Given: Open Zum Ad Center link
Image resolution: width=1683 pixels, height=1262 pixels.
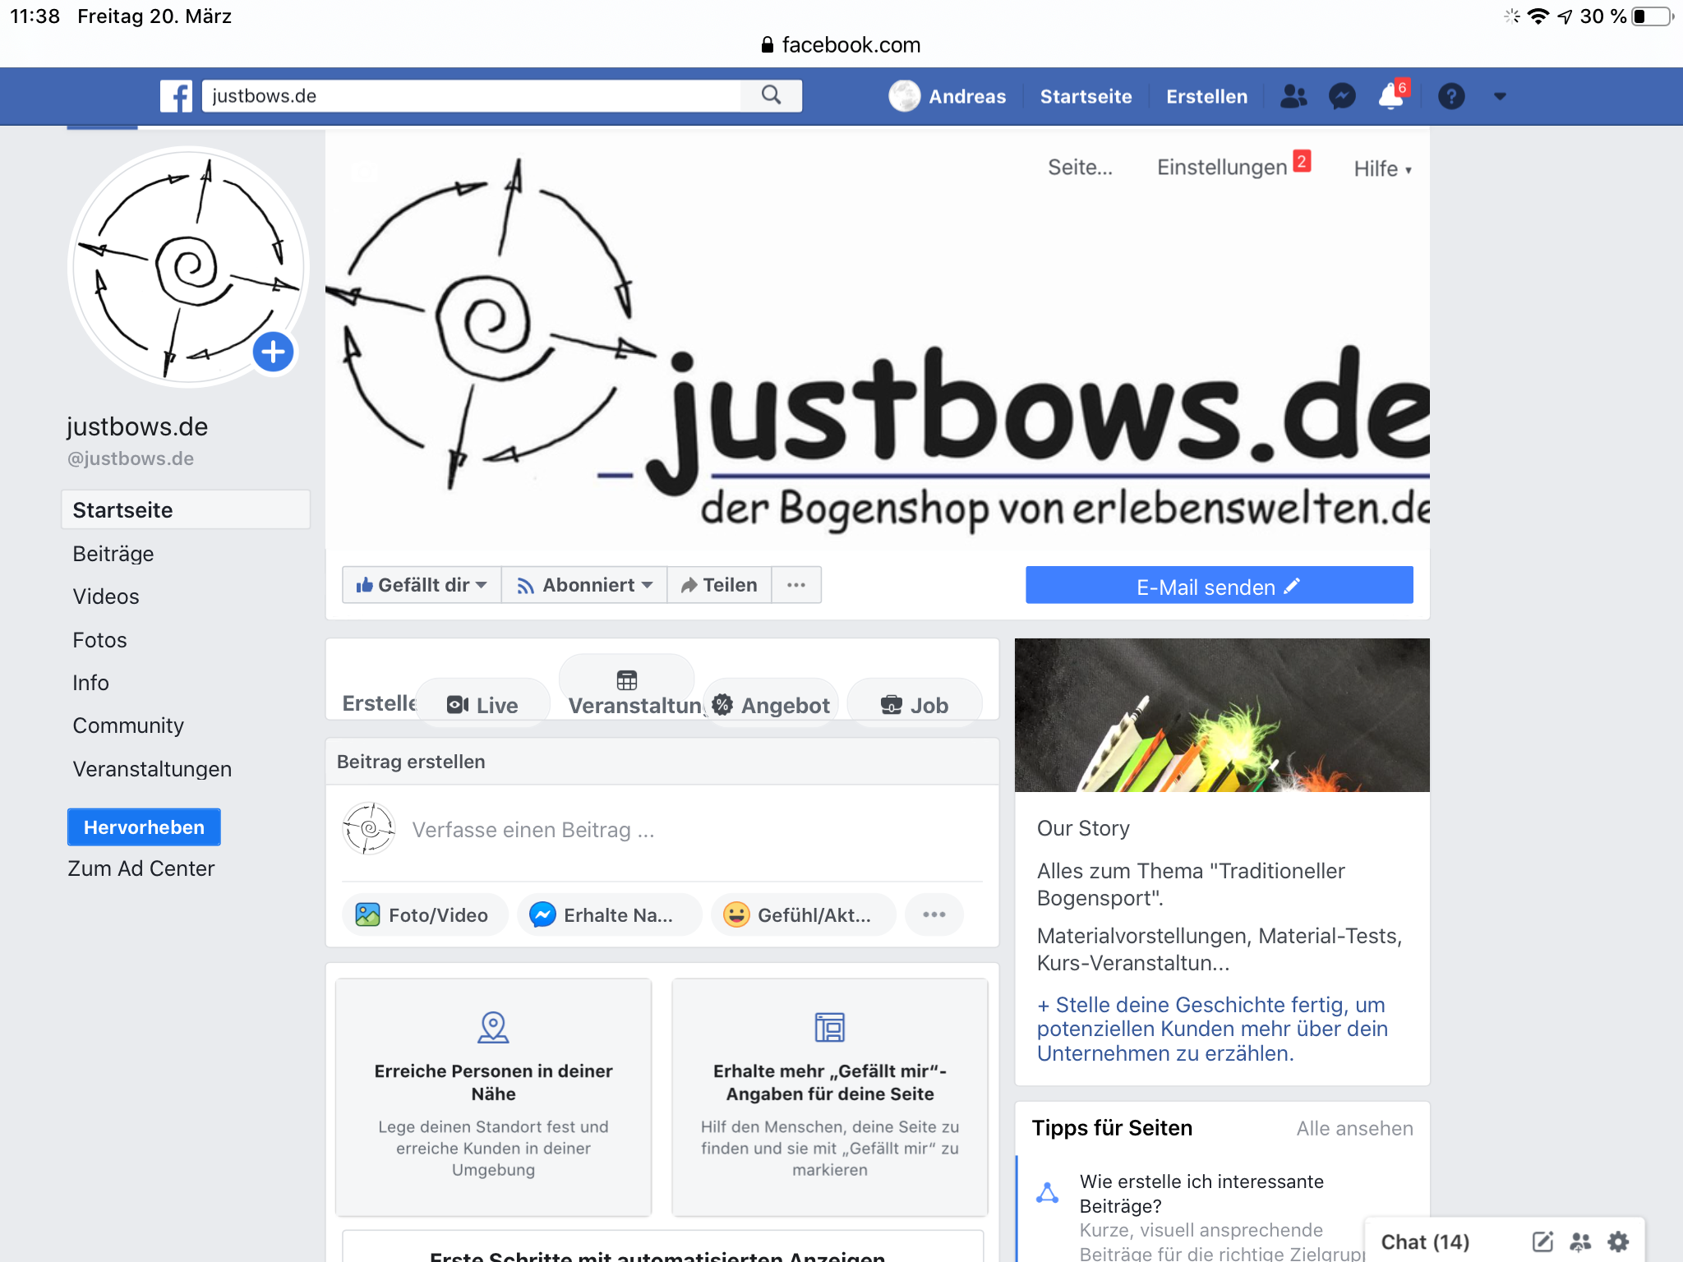Looking at the screenshot, I should pos(141,868).
